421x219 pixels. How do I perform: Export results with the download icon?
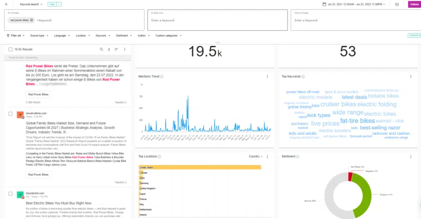109,49
